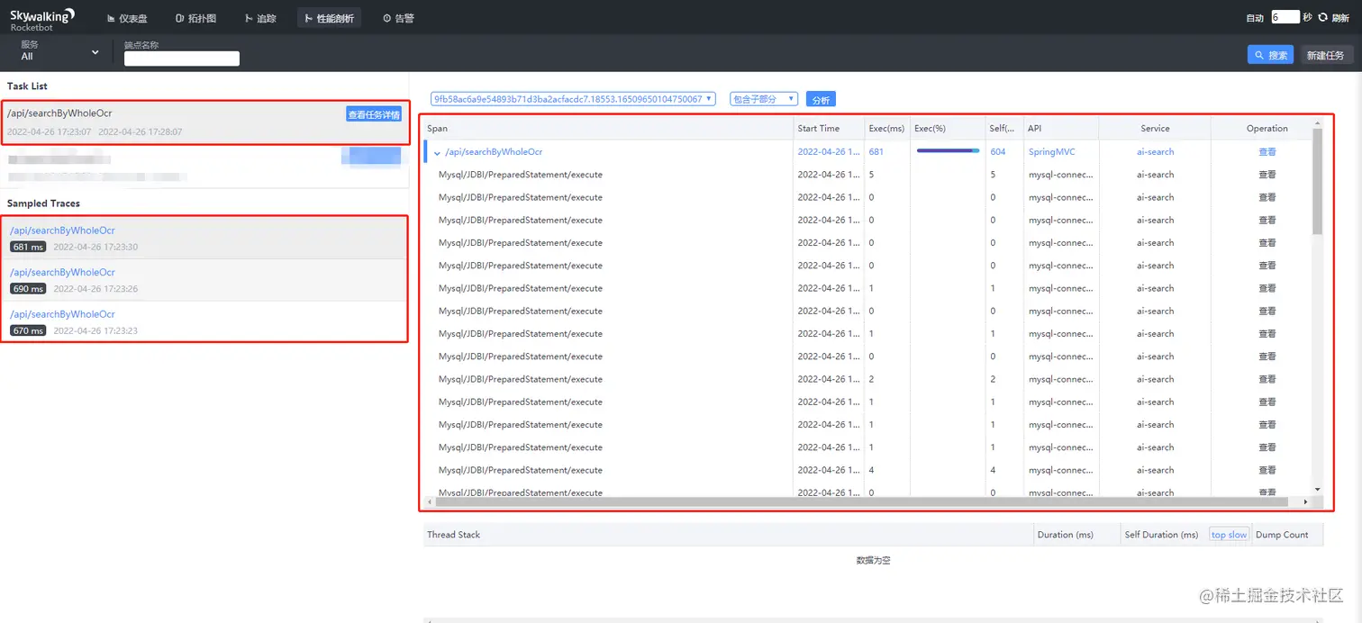Click the Span column header

click(x=608, y=129)
